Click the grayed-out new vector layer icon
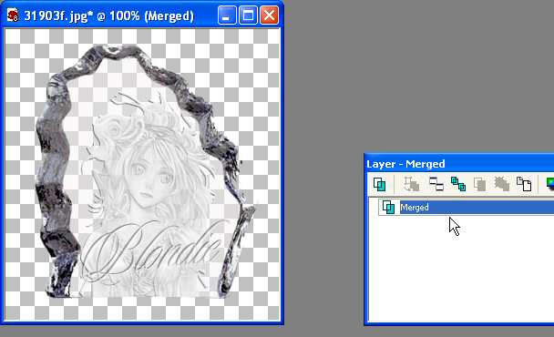554x337 pixels. point(412,184)
